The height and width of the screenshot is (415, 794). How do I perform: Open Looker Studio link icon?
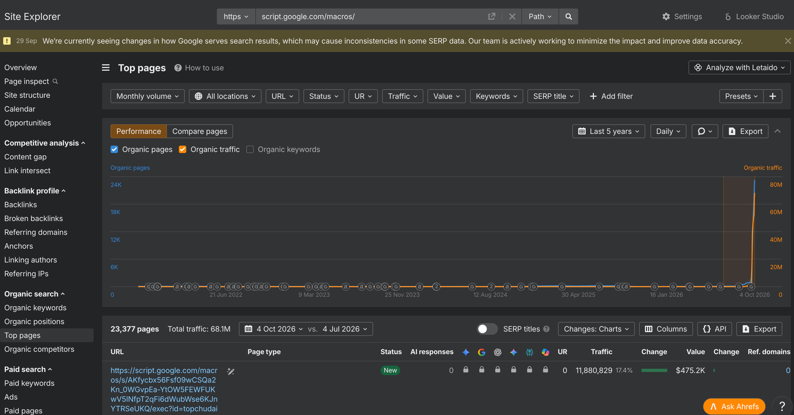click(728, 17)
